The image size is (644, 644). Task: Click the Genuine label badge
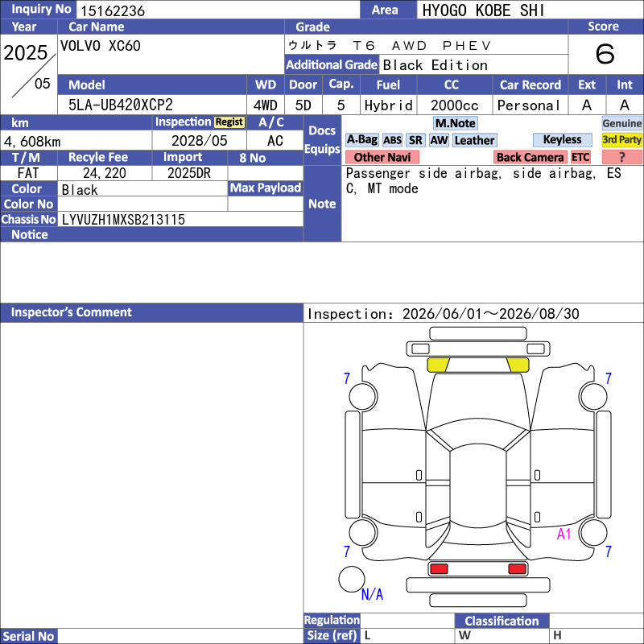point(621,123)
